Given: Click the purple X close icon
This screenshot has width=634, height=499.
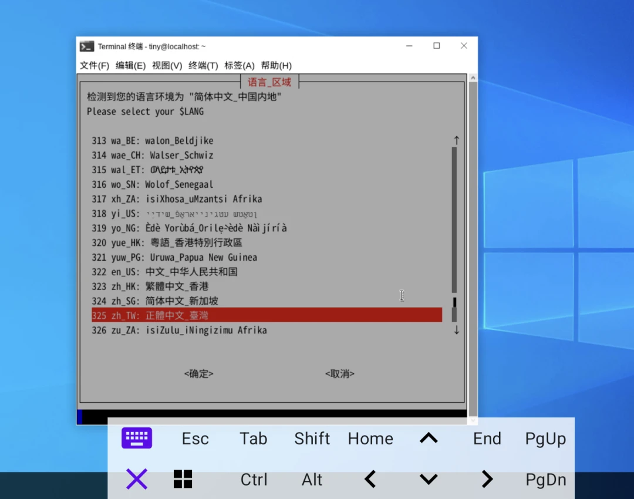Looking at the screenshot, I should tap(137, 480).
